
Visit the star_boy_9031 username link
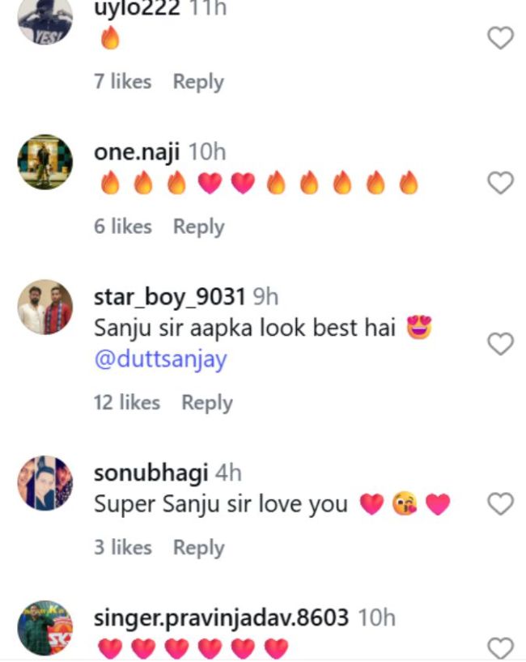170,298
